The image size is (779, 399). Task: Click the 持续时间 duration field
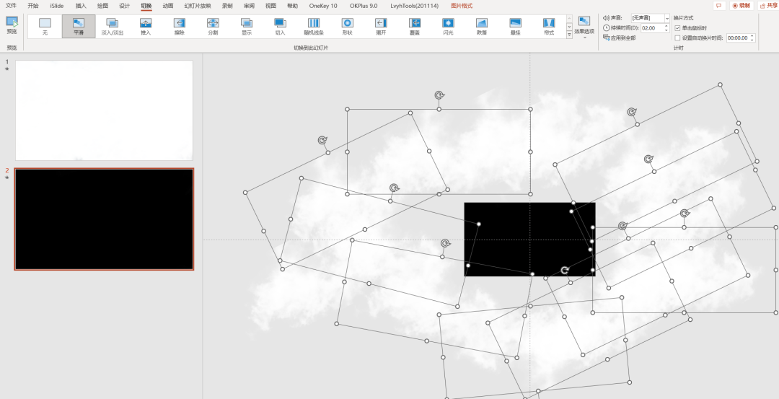[x=652, y=28]
